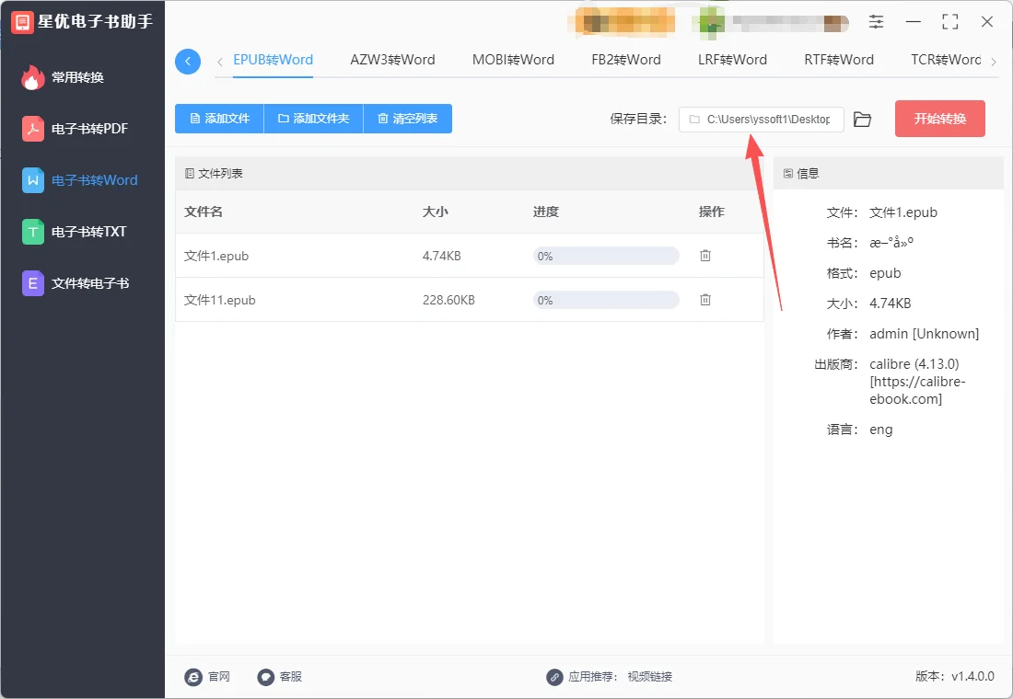Viewport: 1013px width, 699px height.
Task: Open the 客服 chat icon
Action: [x=266, y=677]
